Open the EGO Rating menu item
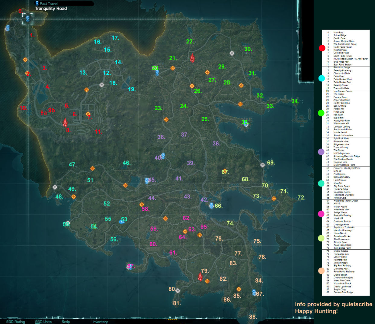375x324 pixels. [x=16, y=322]
